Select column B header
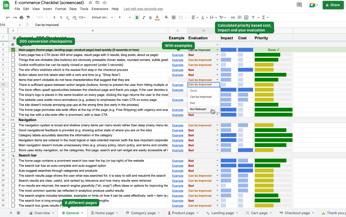The height and width of the screenshot is (217, 346). point(93,31)
